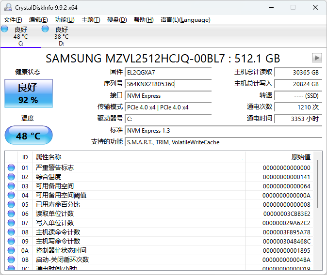
Task: Open the 语言(L)(Language) menu
Action: tap(185, 20)
